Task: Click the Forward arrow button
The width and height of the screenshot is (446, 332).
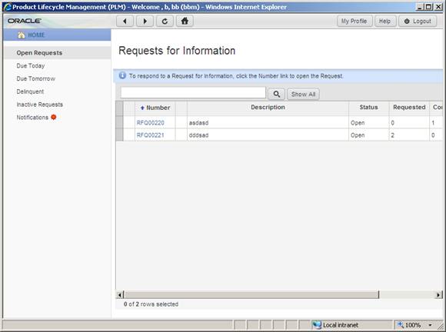Action: (145, 21)
